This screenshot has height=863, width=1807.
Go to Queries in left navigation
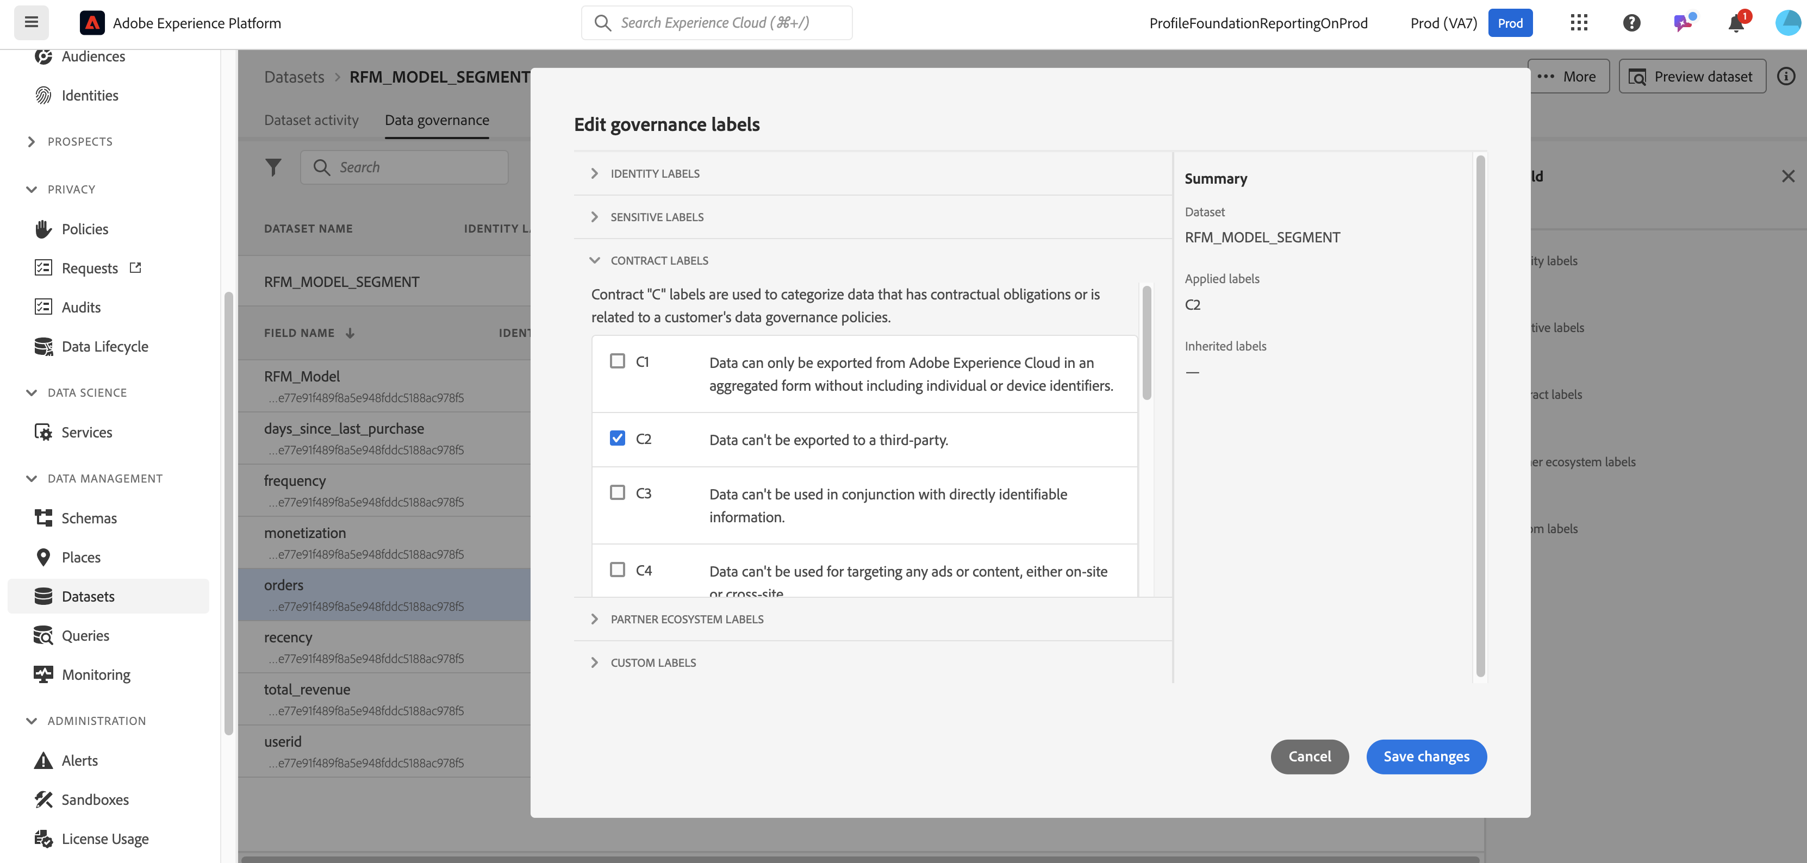coord(85,635)
